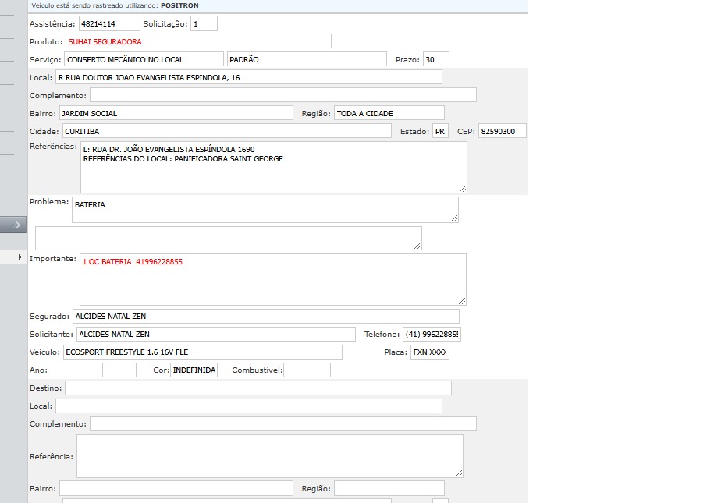Click the Importante text area
Viewport: 714px width, 503px height.
pyautogui.click(x=273, y=279)
